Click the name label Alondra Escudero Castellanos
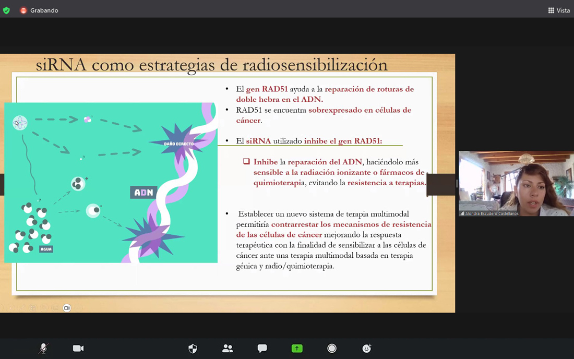This screenshot has width=574, height=359. click(x=492, y=213)
